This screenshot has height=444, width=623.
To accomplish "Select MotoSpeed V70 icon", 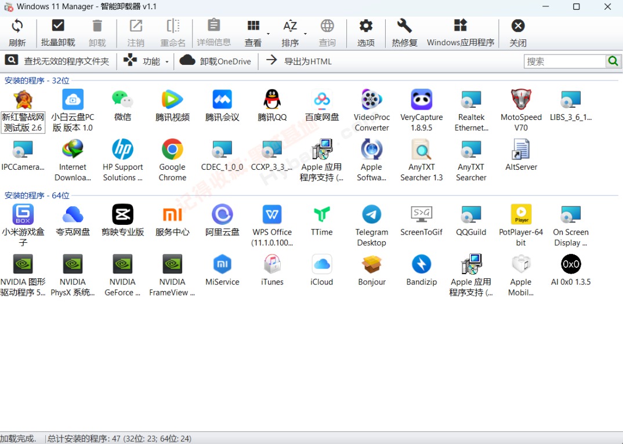I will tap(521, 99).
